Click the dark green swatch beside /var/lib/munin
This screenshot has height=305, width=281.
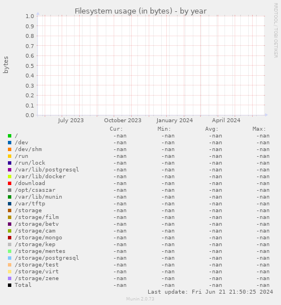pyautogui.click(x=10, y=197)
